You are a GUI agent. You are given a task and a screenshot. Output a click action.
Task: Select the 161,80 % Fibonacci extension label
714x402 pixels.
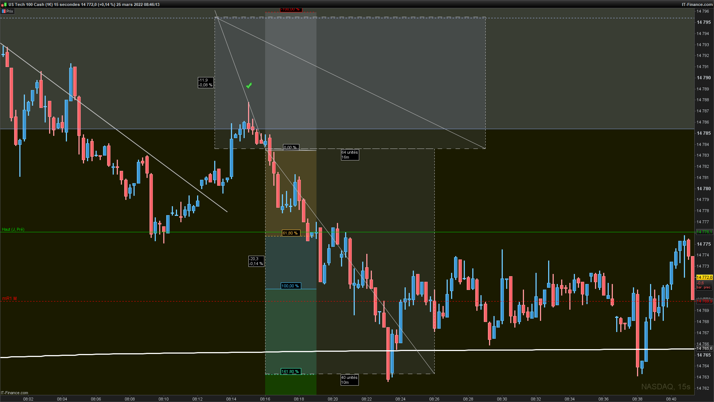tap(290, 371)
